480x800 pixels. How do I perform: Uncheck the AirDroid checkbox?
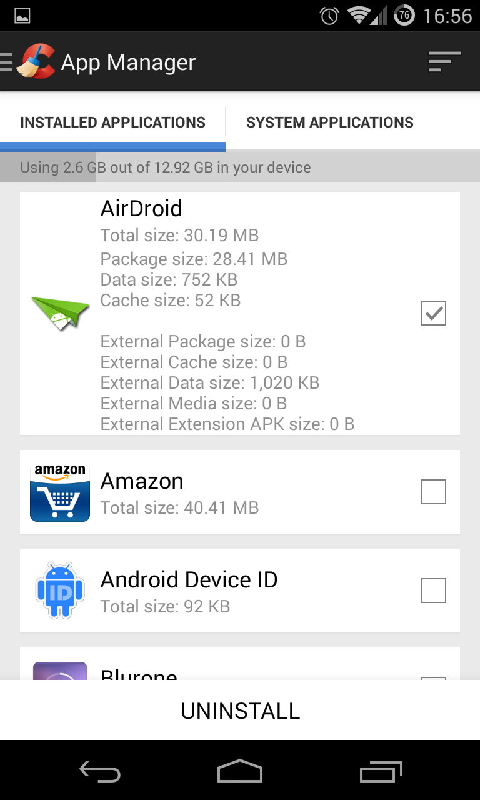point(434,313)
